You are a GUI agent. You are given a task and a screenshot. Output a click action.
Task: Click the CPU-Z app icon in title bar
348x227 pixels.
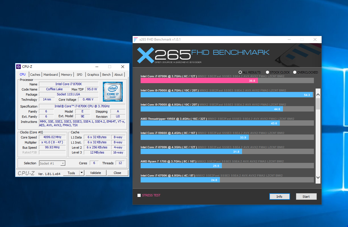point(19,67)
